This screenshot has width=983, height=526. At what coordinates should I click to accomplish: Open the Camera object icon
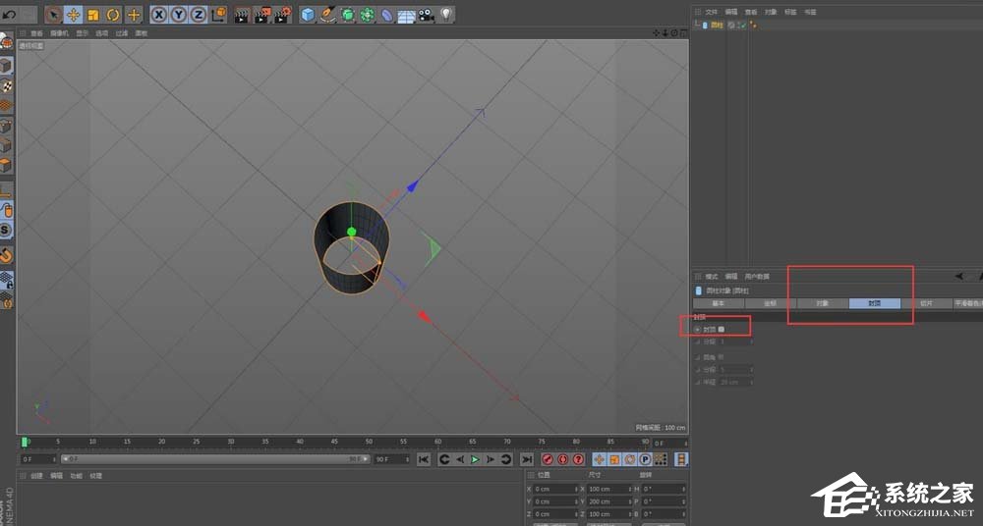426,15
